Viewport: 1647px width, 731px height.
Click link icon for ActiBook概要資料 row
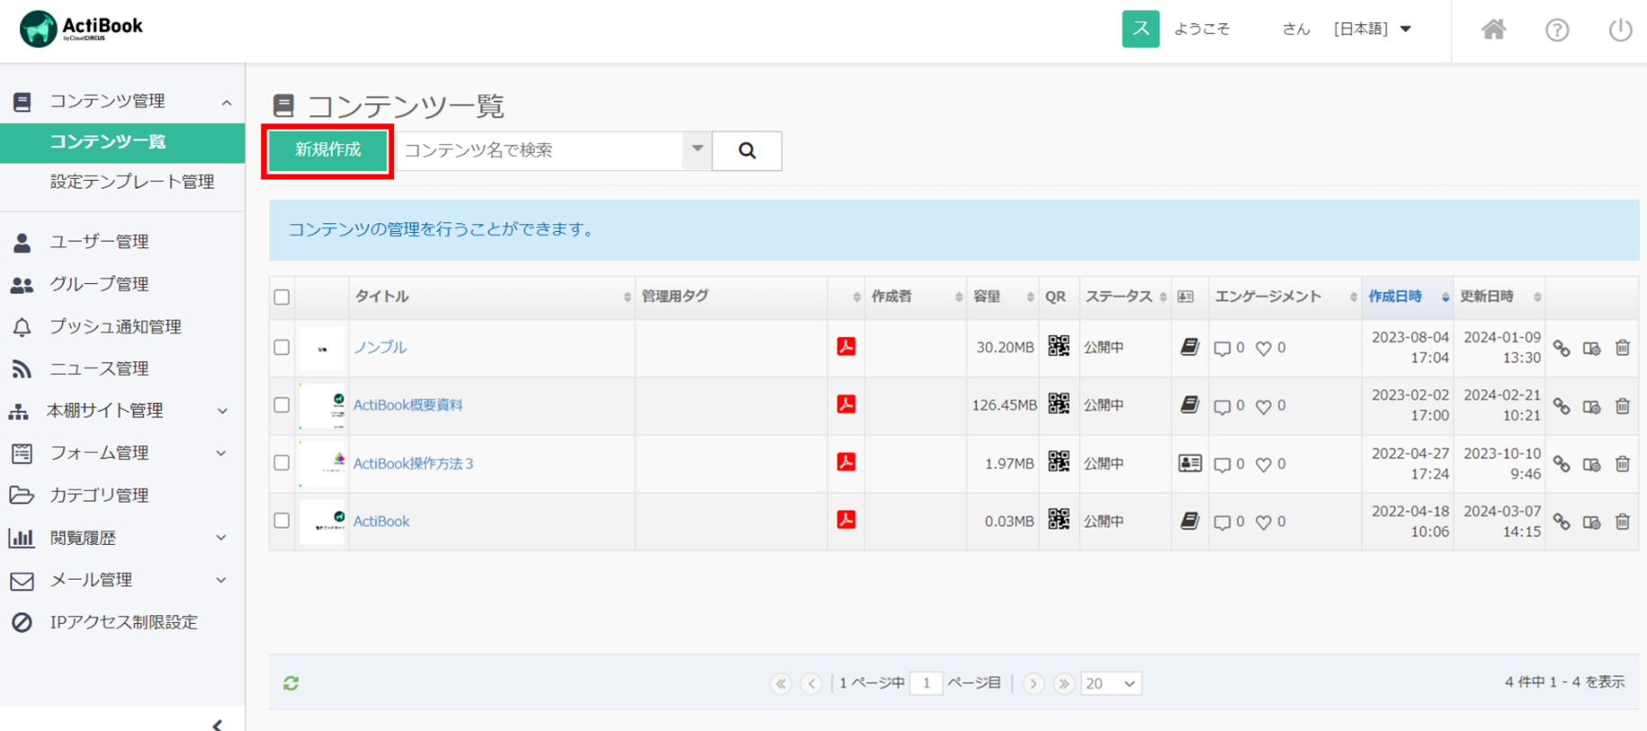pyautogui.click(x=1562, y=406)
